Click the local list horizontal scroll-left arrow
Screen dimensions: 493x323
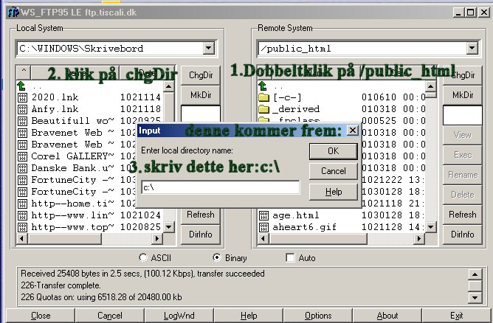pyautogui.click(x=21, y=239)
